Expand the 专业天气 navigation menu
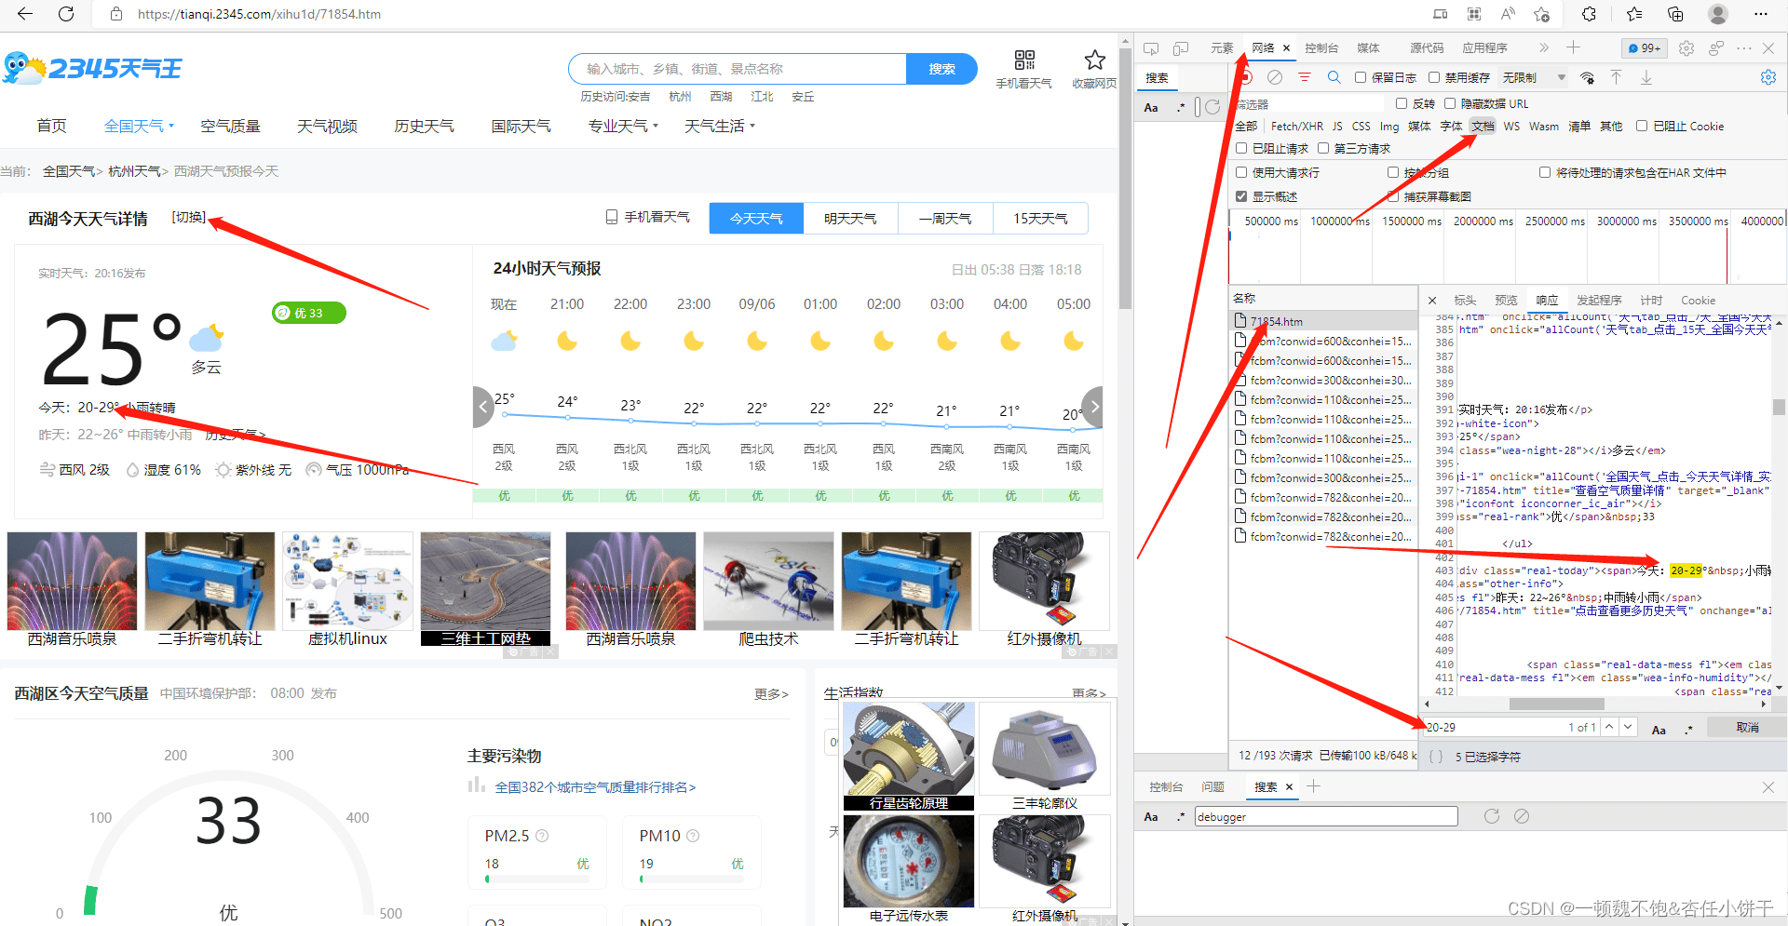 click(x=623, y=126)
